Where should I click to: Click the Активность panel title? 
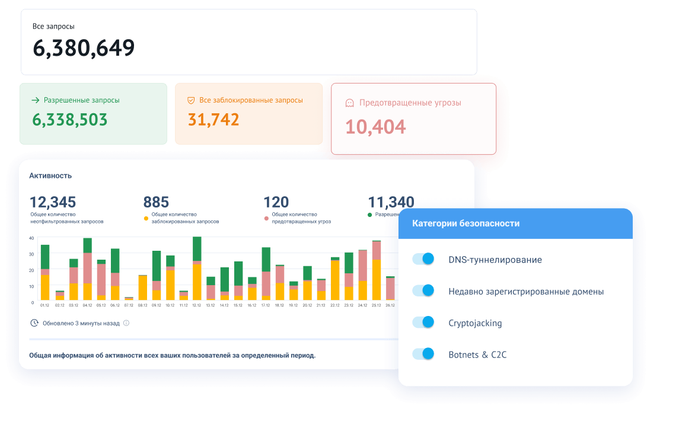pyautogui.click(x=50, y=175)
